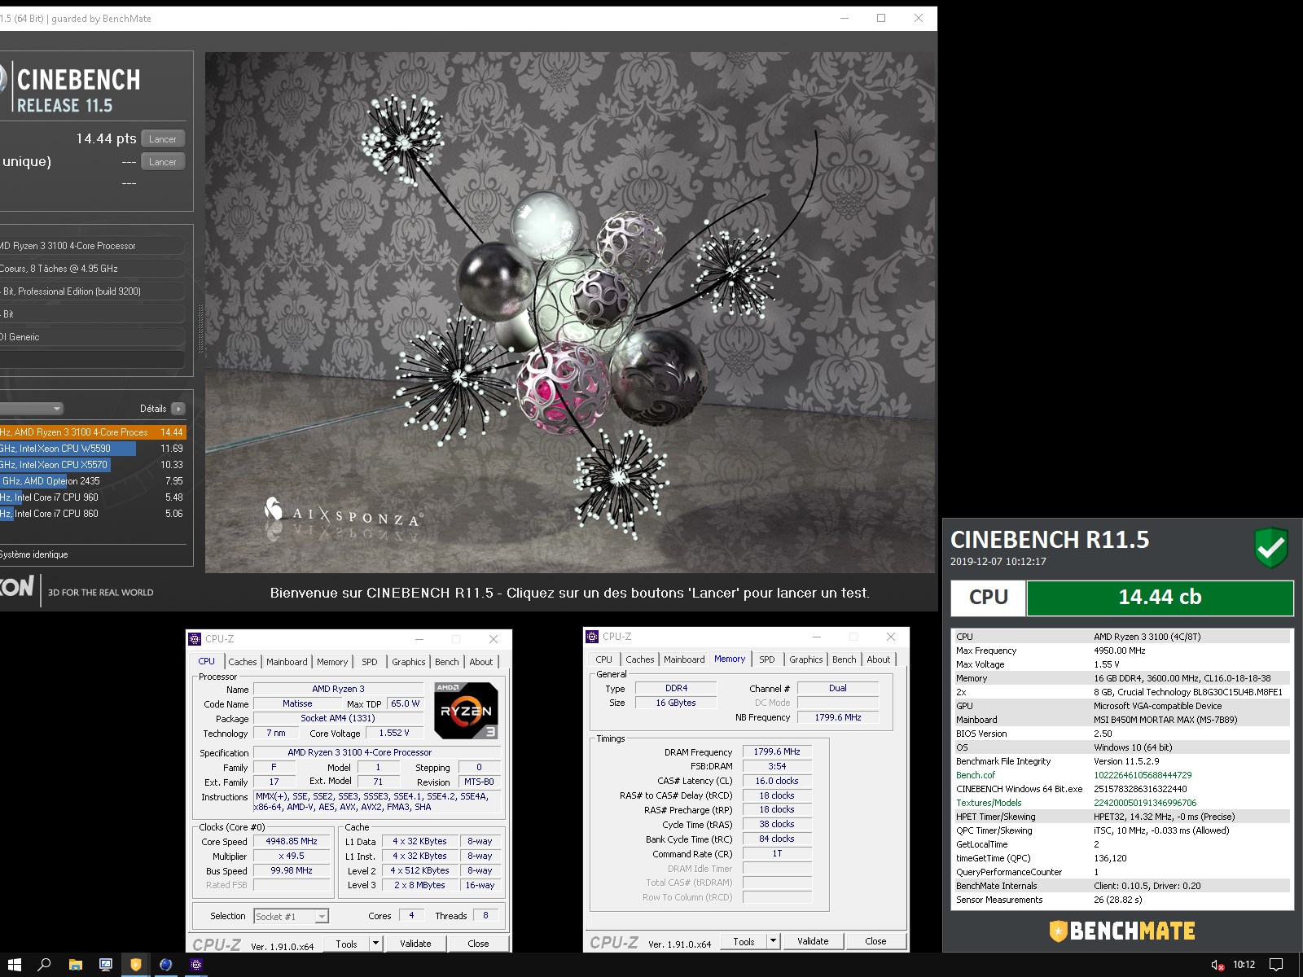Image resolution: width=1303 pixels, height=977 pixels.
Task: Click the Cinebench Release 11.5 logo
Action: [x=72, y=90]
